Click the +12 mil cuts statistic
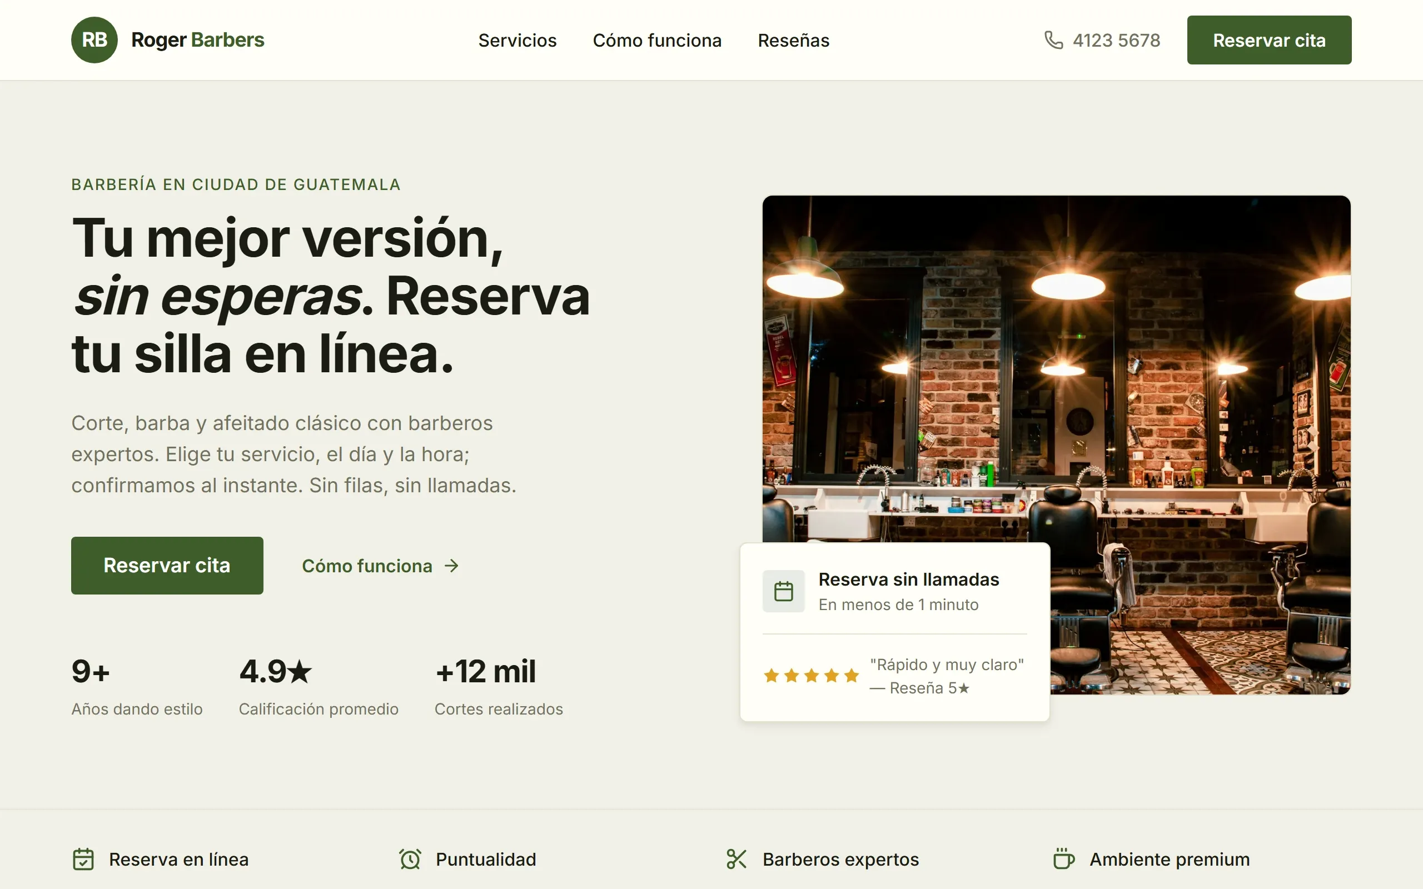Screen dimensions: 1423x889 coord(486,671)
